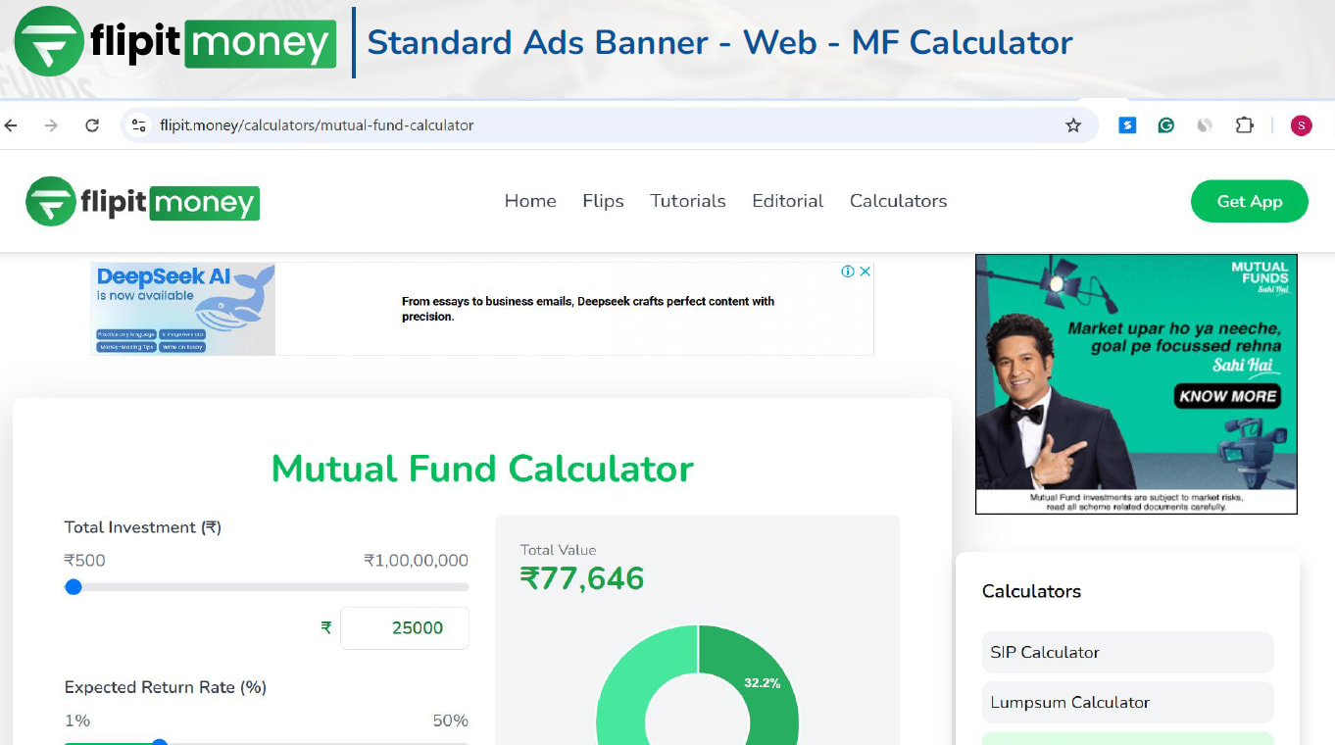Click the 32.2% donut chart segment
This screenshot has width=1335, height=745.
[x=763, y=683]
